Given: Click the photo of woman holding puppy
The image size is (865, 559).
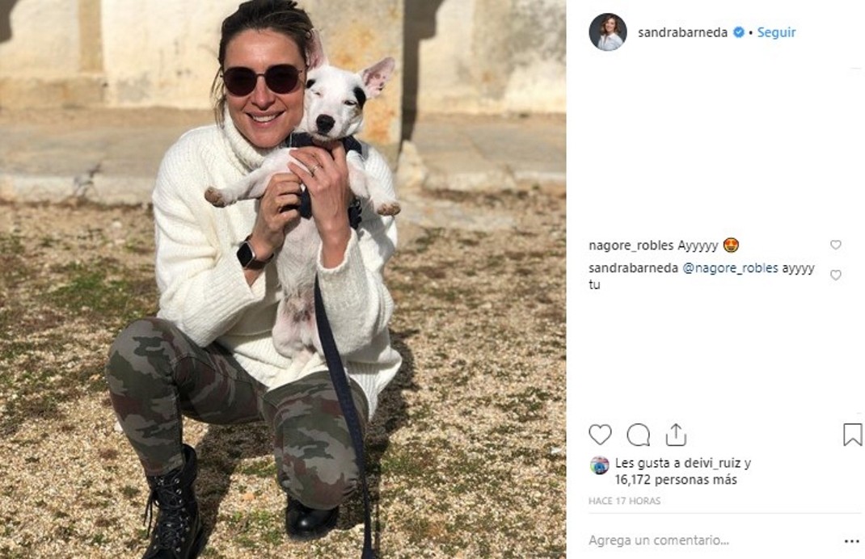Looking at the screenshot, I should 283,279.
